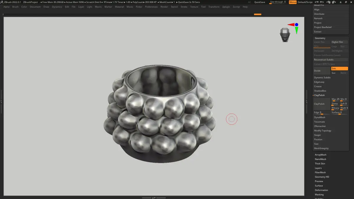This screenshot has height=199, width=354.
Task: Open the Zplugin menu
Action: (x=226, y=7)
